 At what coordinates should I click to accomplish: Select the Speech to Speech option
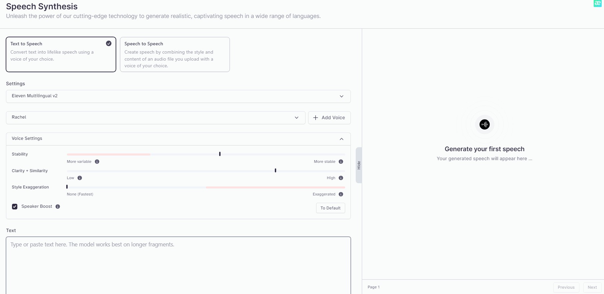(175, 54)
